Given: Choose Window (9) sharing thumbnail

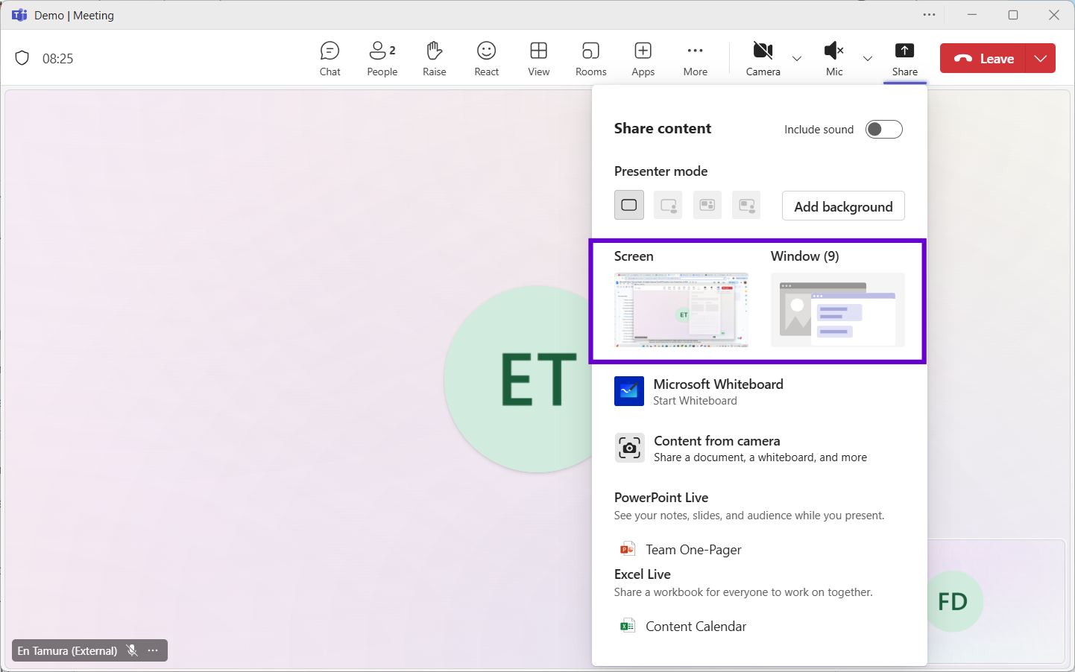Looking at the screenshot, I should tap(838, 310).
